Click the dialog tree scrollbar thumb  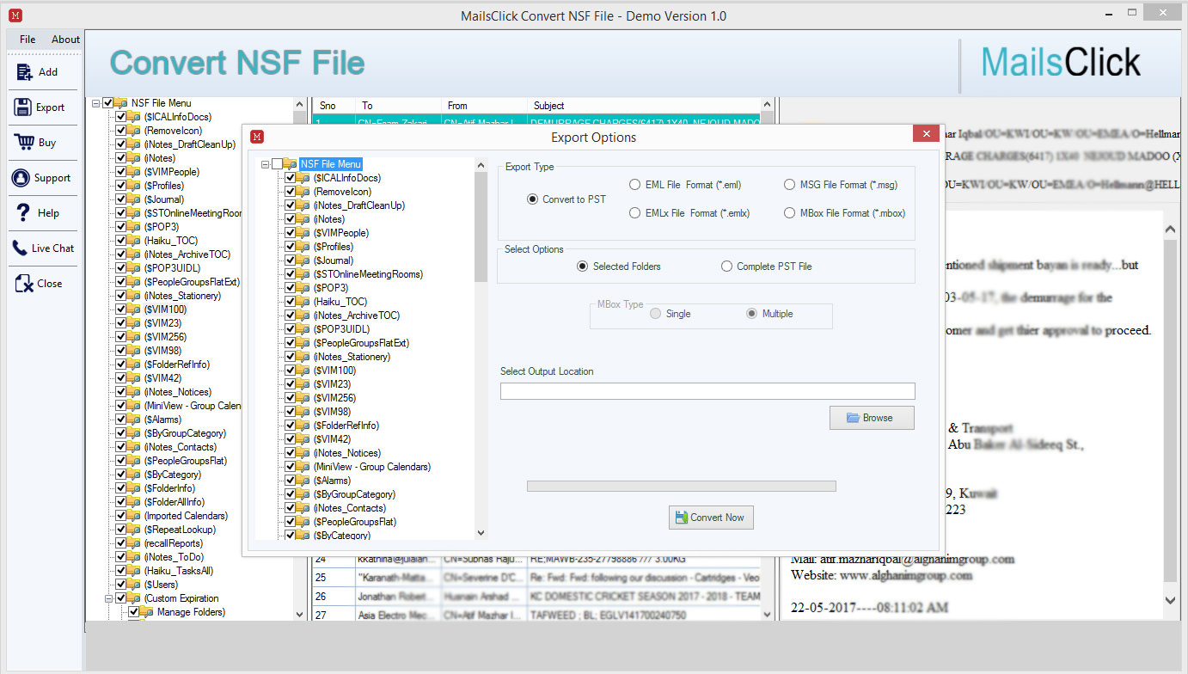coord(481,225)
